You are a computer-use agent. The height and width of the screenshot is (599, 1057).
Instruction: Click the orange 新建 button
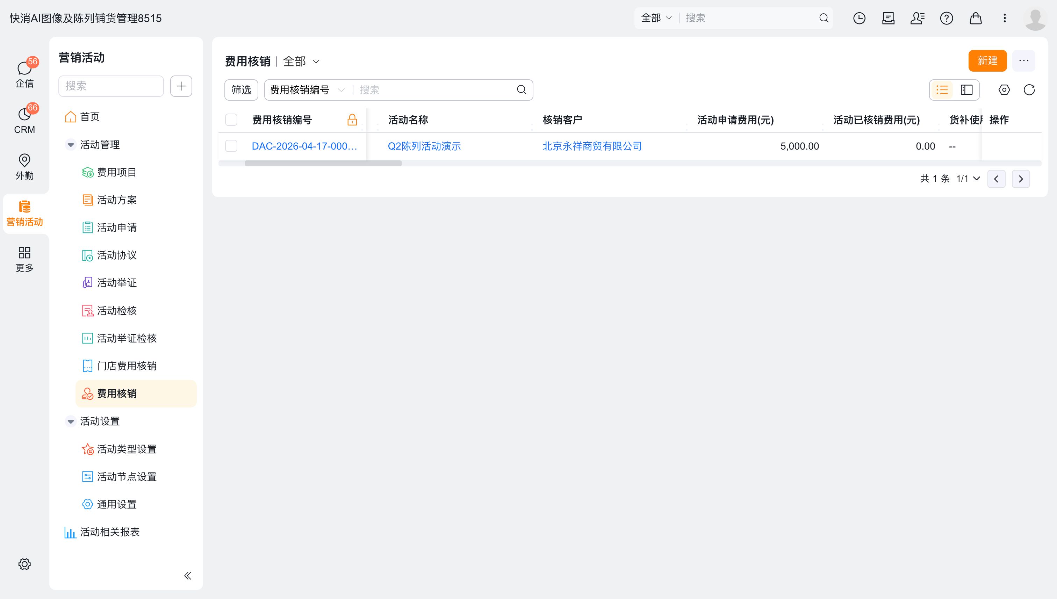987,61
